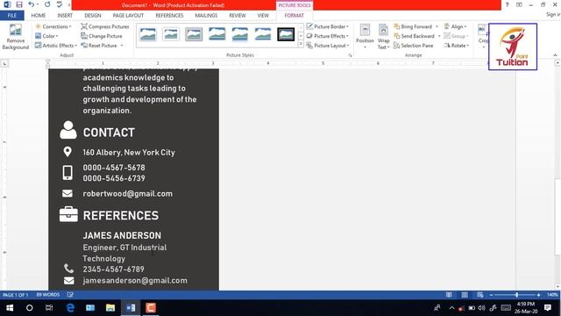Switch to the DESIGN tab
Viewport: 561px width, 316px height.
click(93, 16)
